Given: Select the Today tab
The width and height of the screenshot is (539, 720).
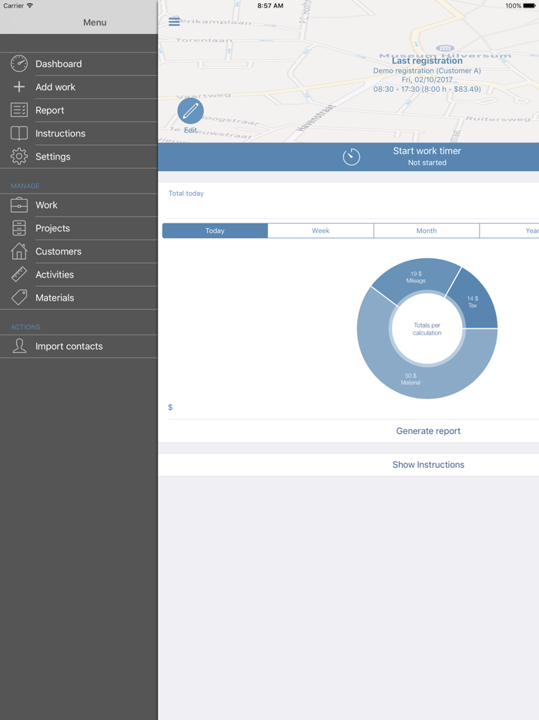Looking at the screenshot, I should [215, 230].
